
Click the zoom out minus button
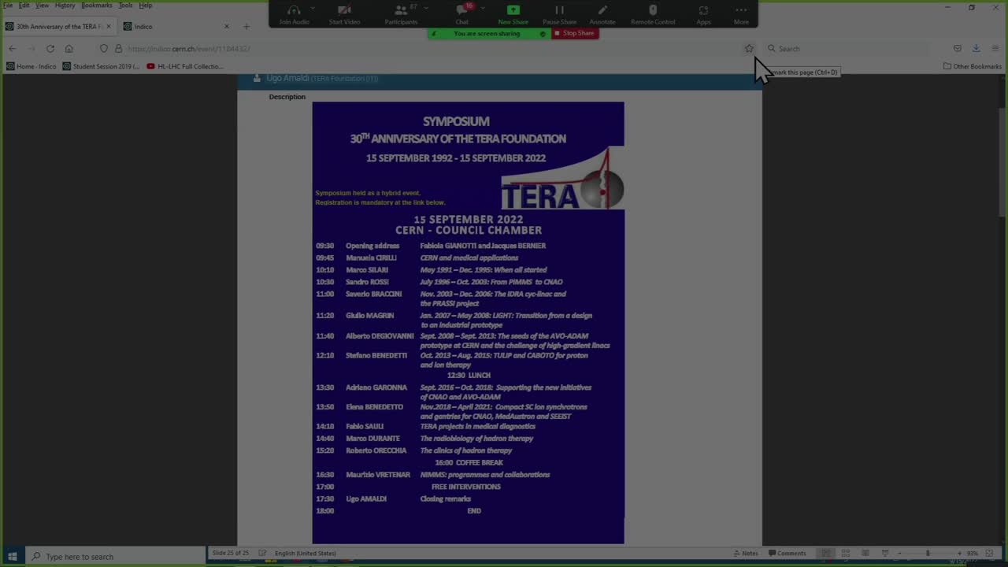click(x=899, y=553)
